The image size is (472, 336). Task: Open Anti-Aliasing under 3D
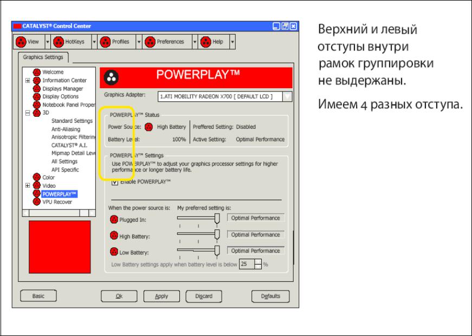(x=66, y=129)
